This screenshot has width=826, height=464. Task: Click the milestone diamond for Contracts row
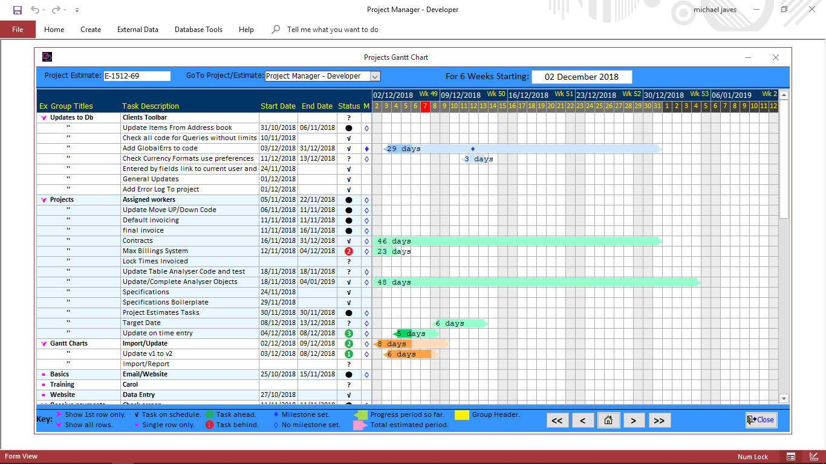(x=366, y=241)
